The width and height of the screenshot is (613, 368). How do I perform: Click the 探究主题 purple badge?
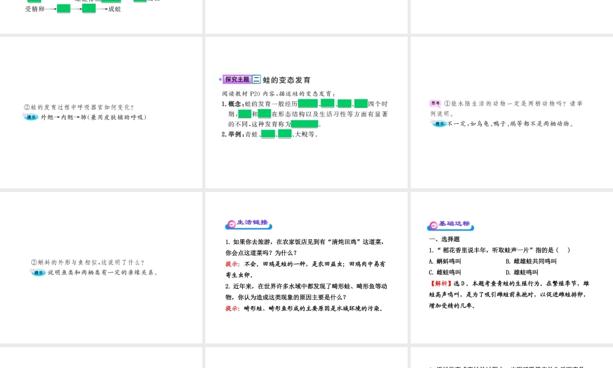pos(237,79)
